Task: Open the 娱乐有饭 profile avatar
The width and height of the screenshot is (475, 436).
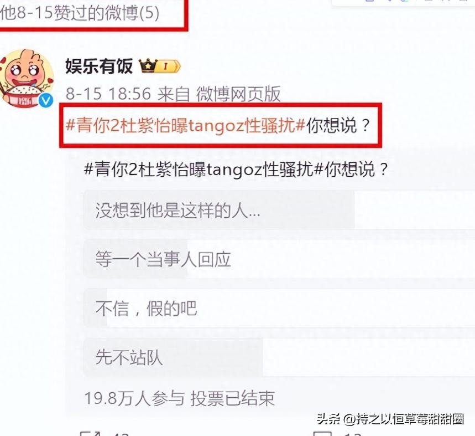Action: [27, 78]
